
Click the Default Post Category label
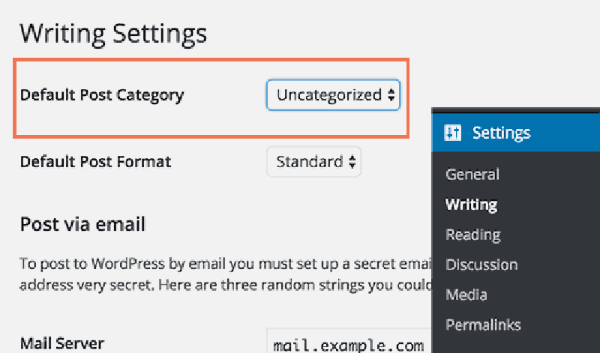point(102,95)
